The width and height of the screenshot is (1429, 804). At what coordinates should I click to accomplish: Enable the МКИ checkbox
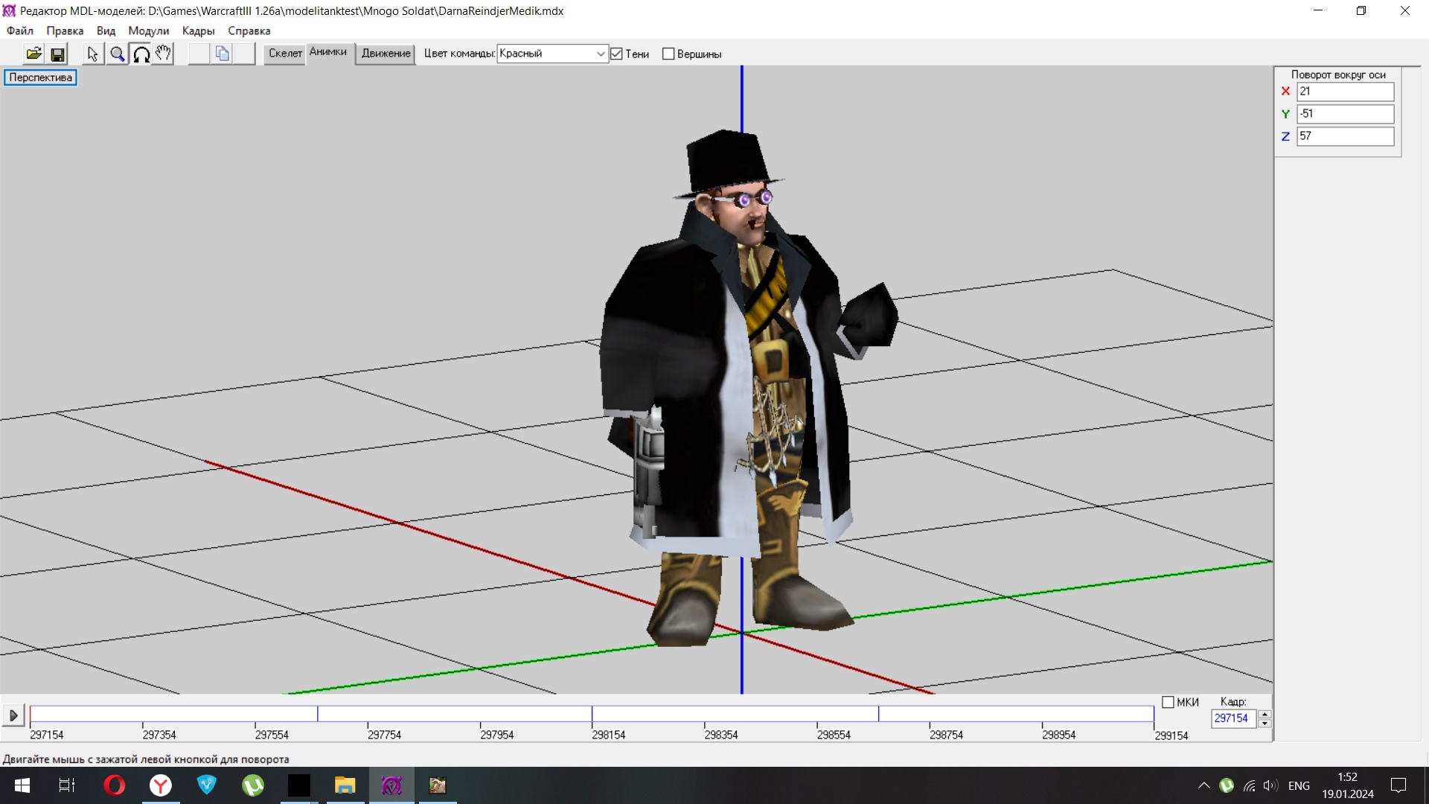pyautogui.click(x=1168, y=702)
